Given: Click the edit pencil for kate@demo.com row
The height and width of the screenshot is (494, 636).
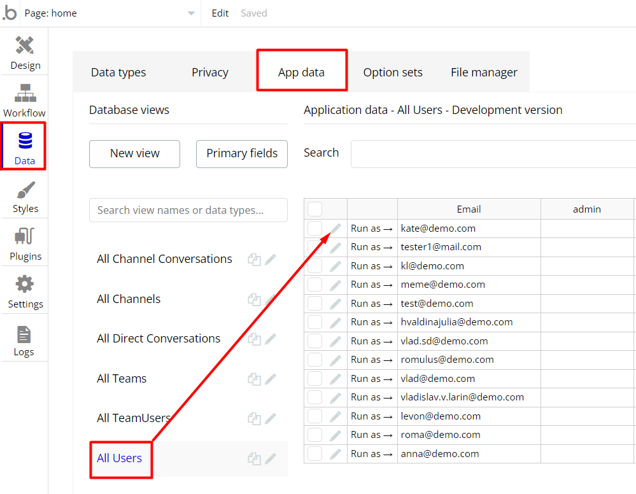Looking at the screenshot, I should point(336,229).
